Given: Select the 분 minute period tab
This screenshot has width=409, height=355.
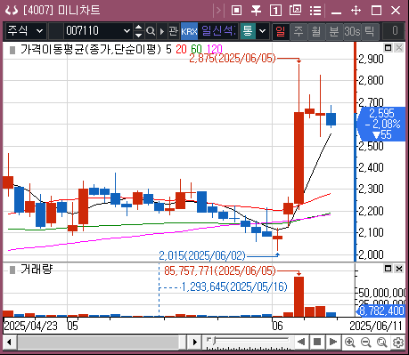Looking at the screenshot, I should click(334, 31).
